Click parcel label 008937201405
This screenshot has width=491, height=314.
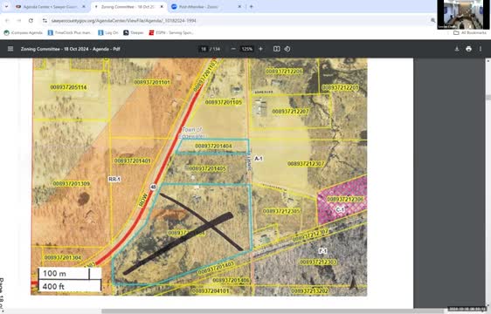tap(207, 169)
